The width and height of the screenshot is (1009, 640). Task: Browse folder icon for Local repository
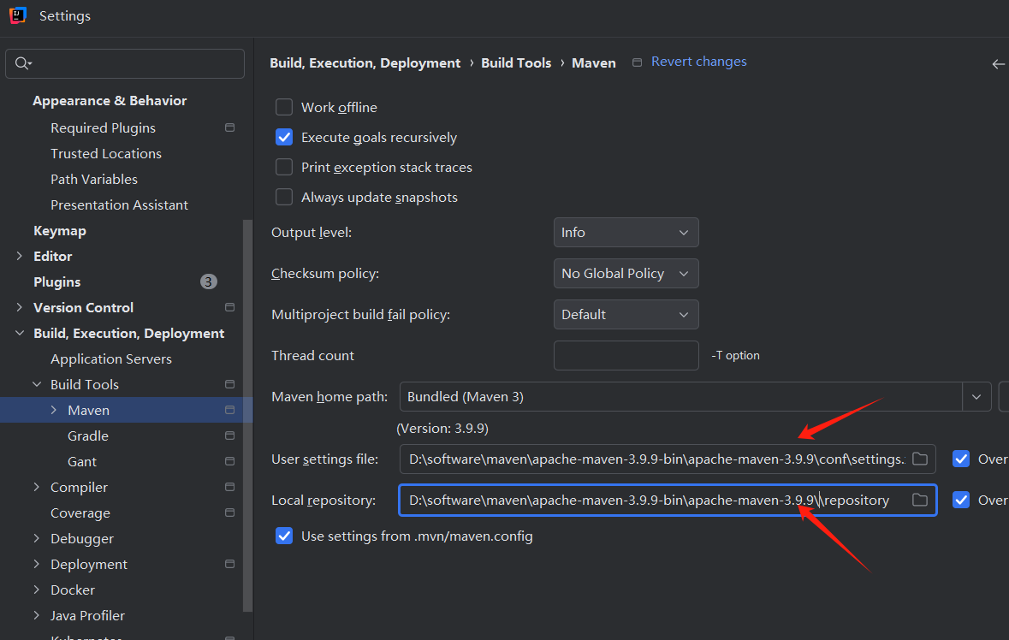[920, 500]
